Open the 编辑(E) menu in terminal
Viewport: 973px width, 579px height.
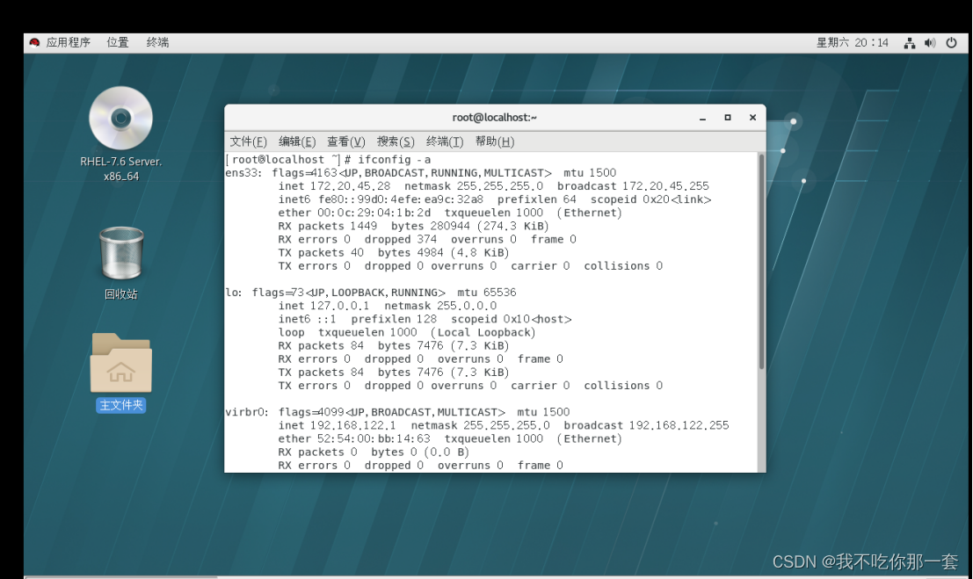coord(297,141)
